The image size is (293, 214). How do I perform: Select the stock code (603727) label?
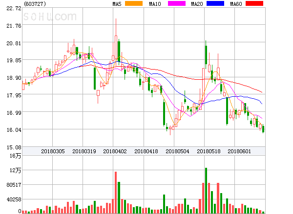(x=35, y=4)
